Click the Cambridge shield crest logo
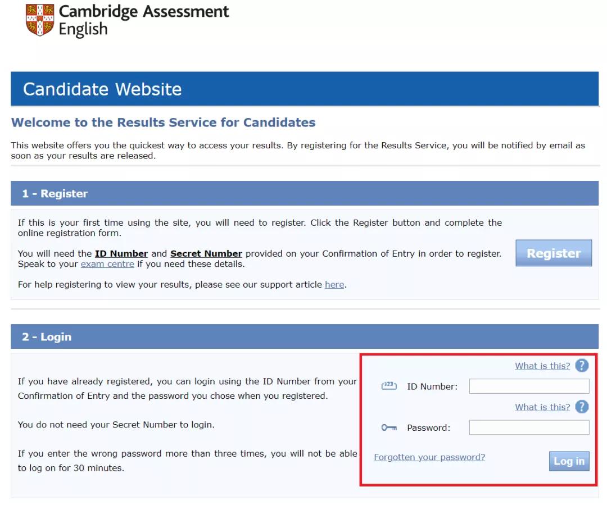Screen dimensions: 607x505 tap(39, 20)
